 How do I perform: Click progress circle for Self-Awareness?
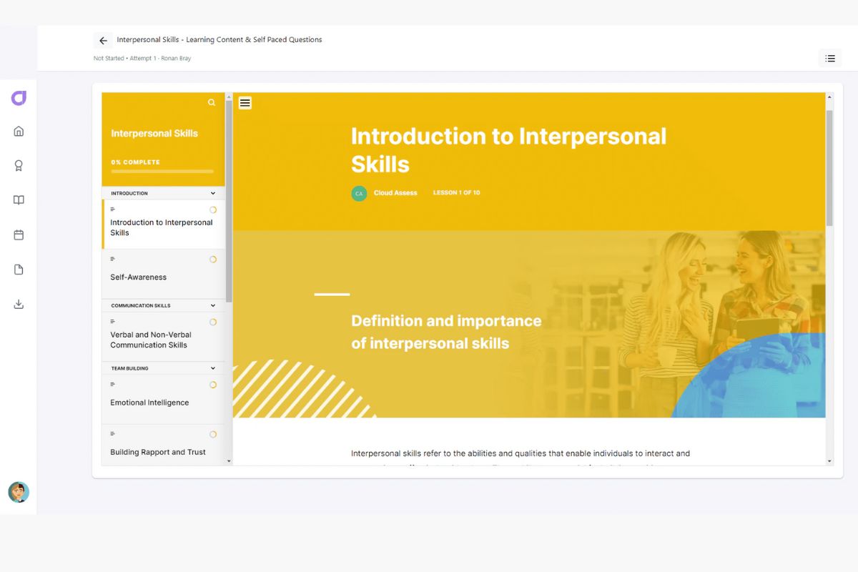pos(213,260)
